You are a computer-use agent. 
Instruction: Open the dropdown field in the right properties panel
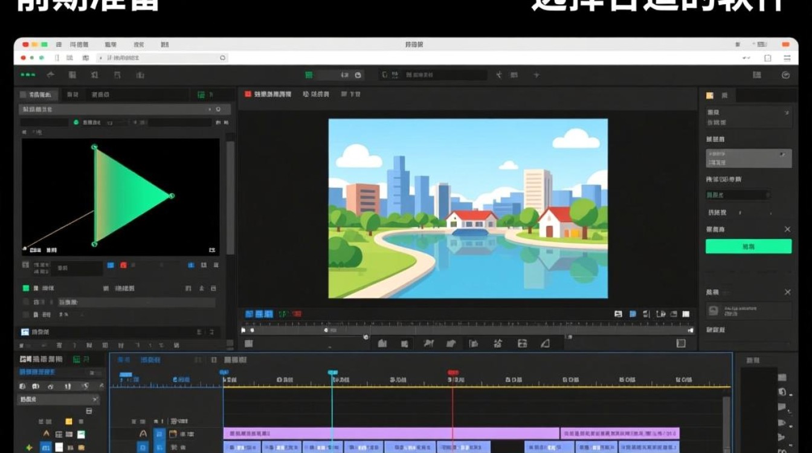[749, 158]
